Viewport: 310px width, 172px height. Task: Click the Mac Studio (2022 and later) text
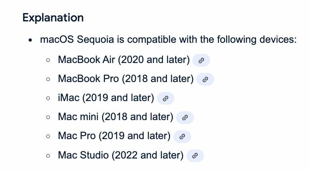[121, 155]
